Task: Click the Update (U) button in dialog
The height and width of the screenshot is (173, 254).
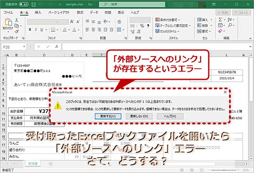Action: click(108, 116)
